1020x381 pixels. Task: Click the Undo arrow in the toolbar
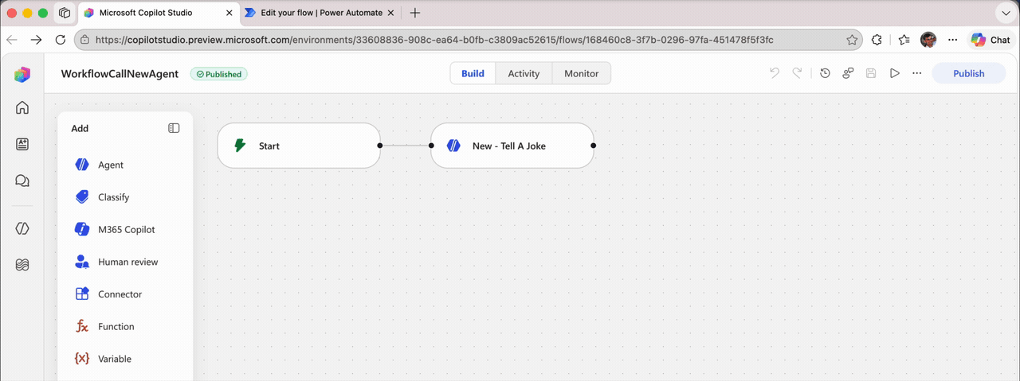pos(775,73)
